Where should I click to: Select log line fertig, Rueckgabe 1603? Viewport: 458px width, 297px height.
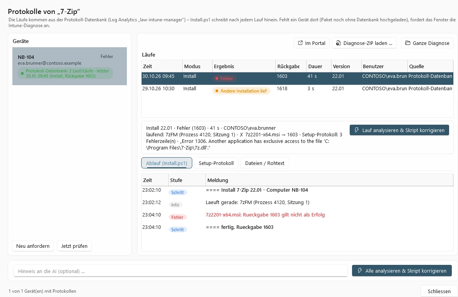tap(297, 229)
